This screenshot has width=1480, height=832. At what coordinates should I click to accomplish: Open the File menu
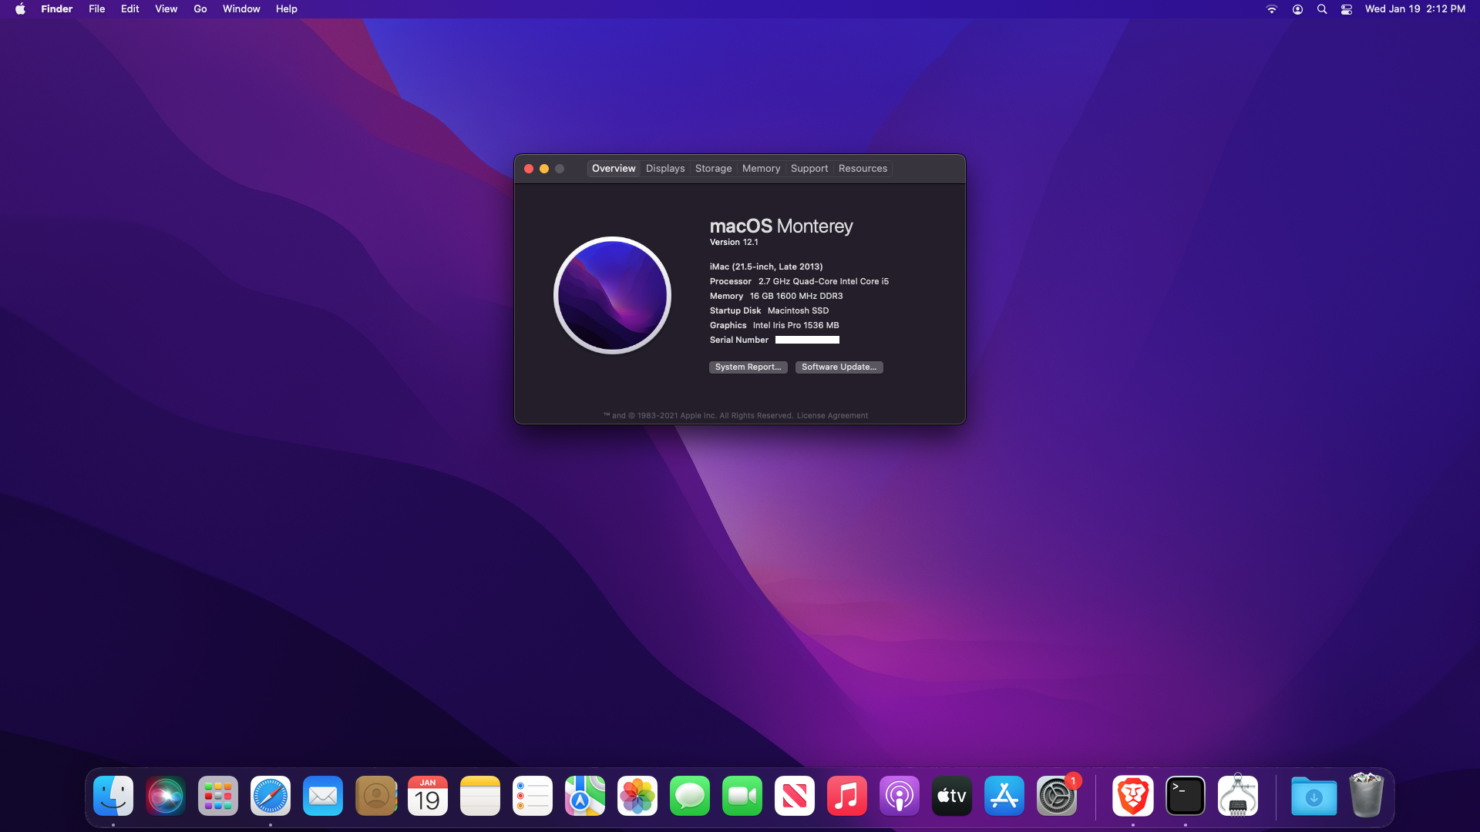click(97, 9)
